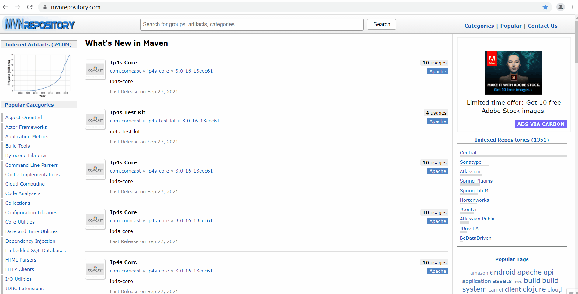The width and height of the screenshot is (578, 294).
Task: Click the address bar URL mvnrepository.com
Action: coord(76,7)
